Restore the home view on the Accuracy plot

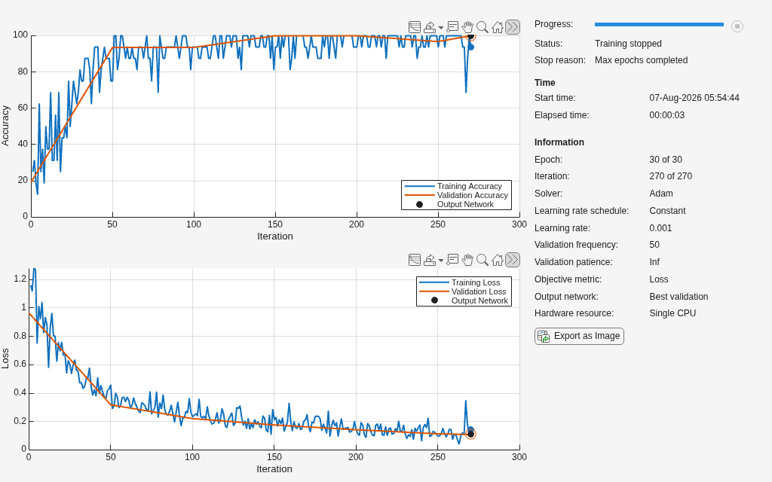click(498, 27)
